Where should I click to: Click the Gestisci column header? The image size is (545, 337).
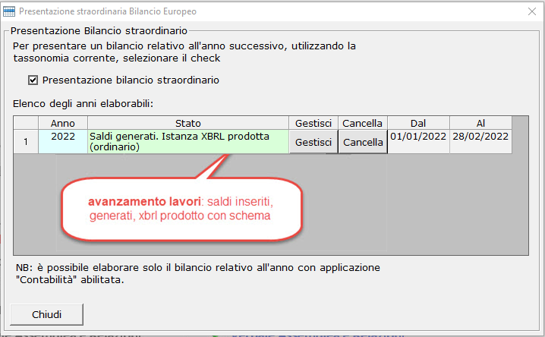click(313, 122)
